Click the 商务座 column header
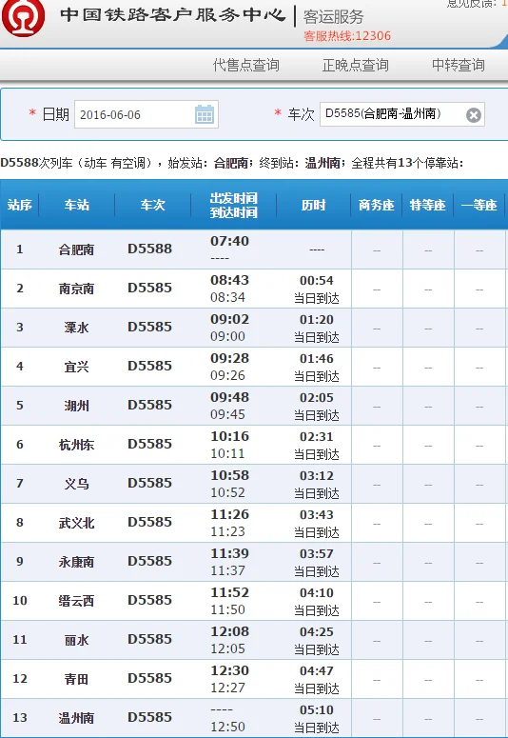 pyautogui.click(x=377, y=205)
